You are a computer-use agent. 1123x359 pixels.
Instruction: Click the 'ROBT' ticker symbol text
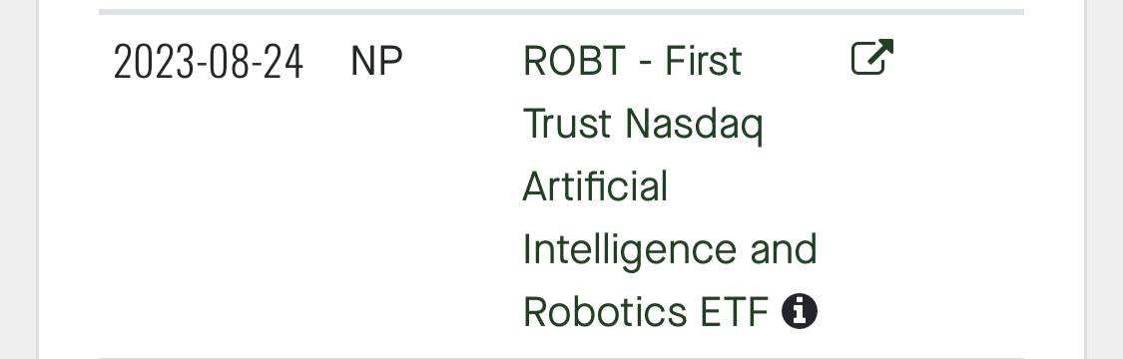pos(574,61)
